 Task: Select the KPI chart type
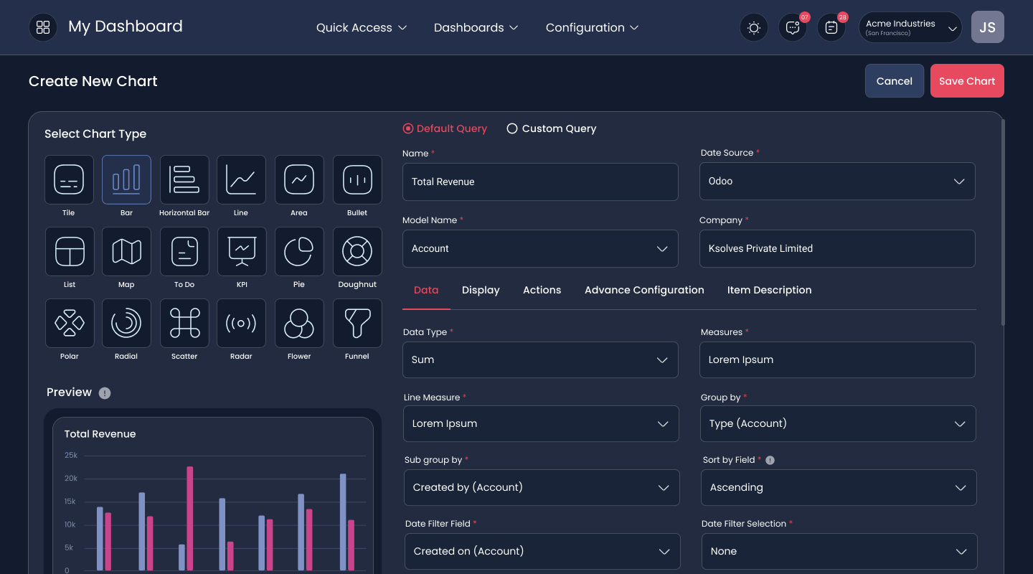click(x=241, y=251)
